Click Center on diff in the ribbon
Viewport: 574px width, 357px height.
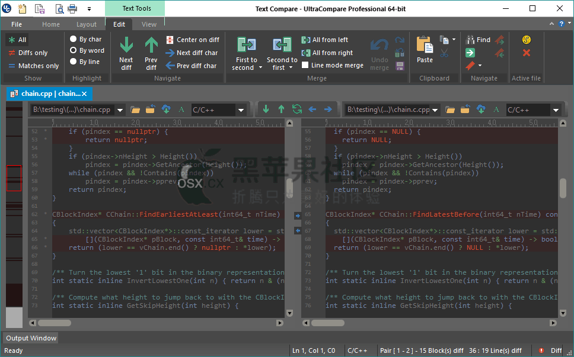[x=193, y=40]
